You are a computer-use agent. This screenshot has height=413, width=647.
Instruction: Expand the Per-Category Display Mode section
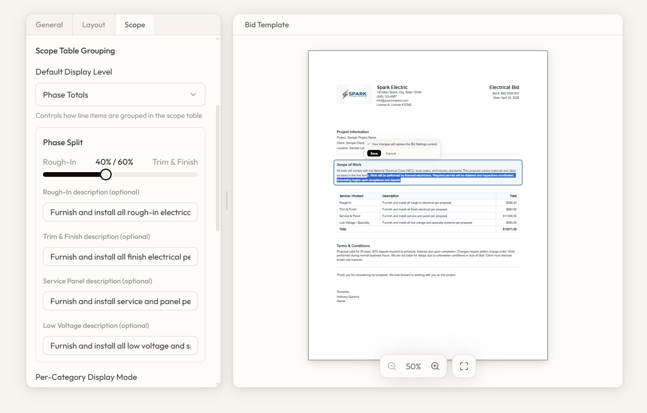86,377
